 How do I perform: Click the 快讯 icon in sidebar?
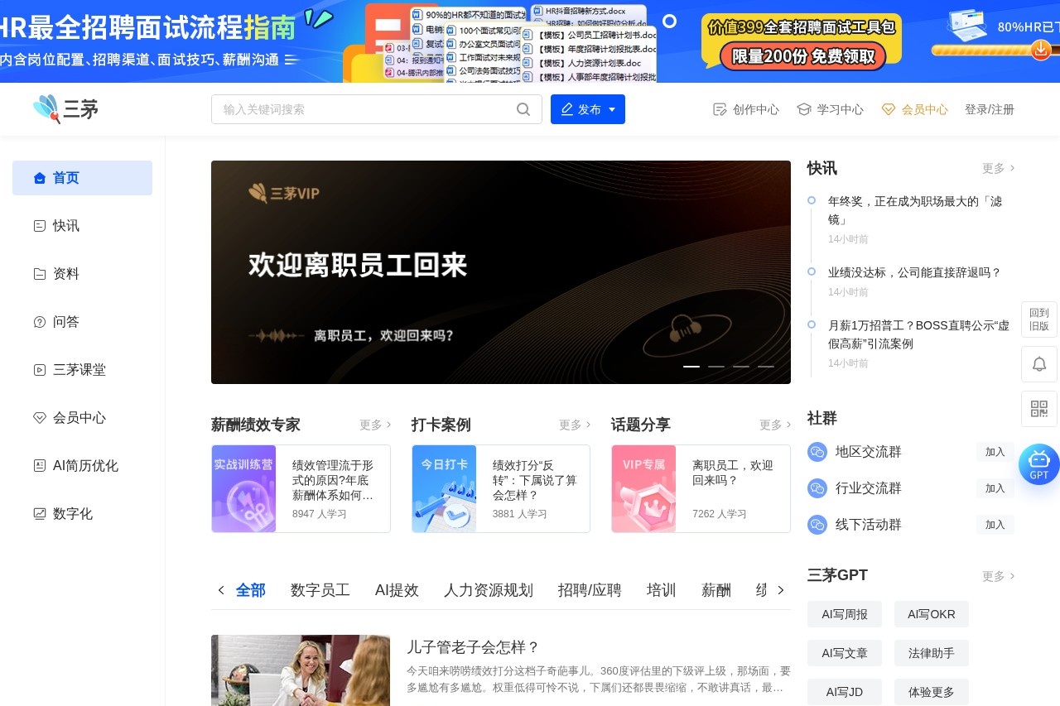pos(39,226)
